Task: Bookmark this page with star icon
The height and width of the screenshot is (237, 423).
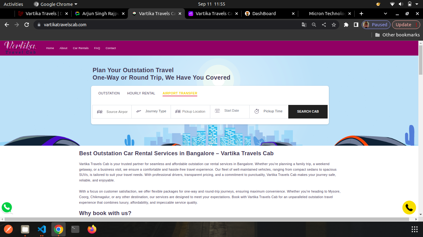Action: pos(334,25)
